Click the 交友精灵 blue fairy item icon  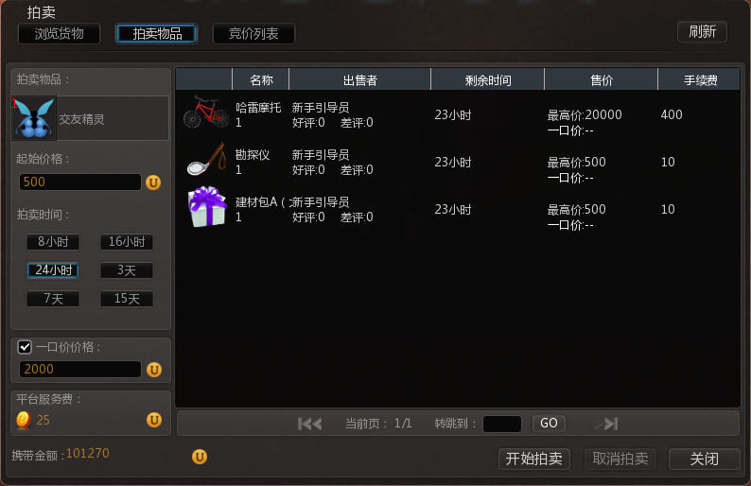pyautogui.click(x=34, y=118)
